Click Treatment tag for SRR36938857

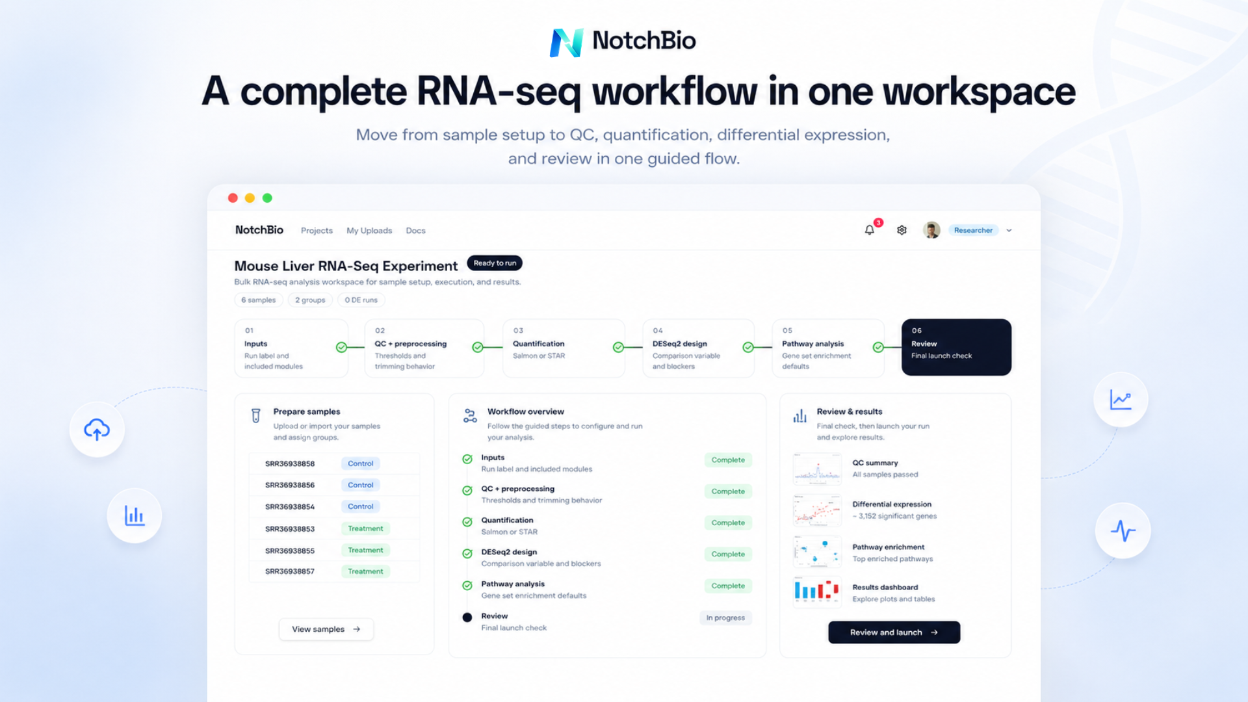coord(365,571)
